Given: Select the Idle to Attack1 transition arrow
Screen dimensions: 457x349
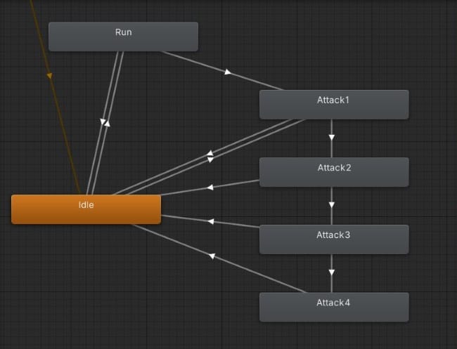Looking at the screenshot, I should coord(210,159).
